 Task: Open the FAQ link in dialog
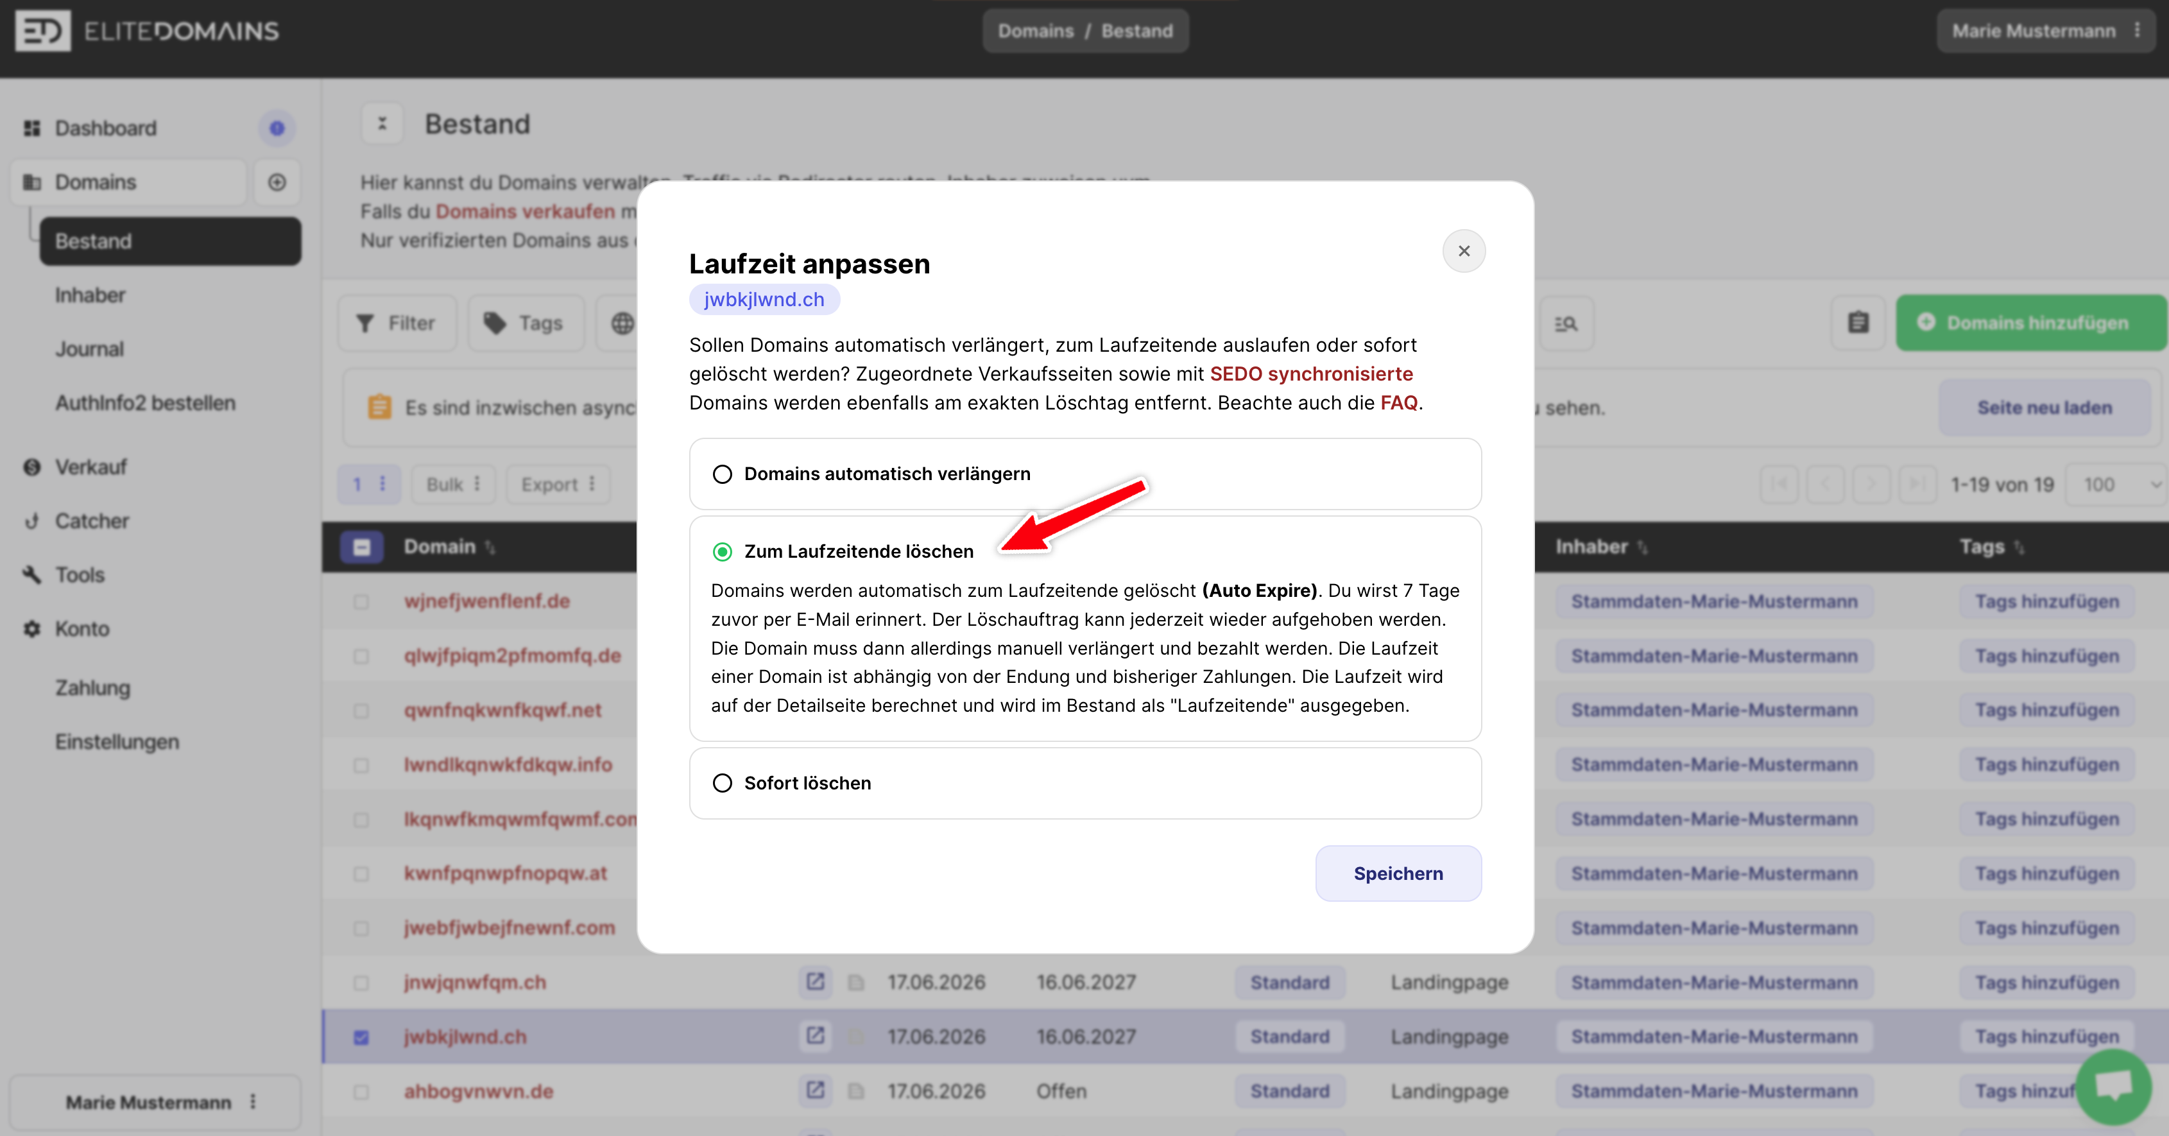(x=1398, y=402)
